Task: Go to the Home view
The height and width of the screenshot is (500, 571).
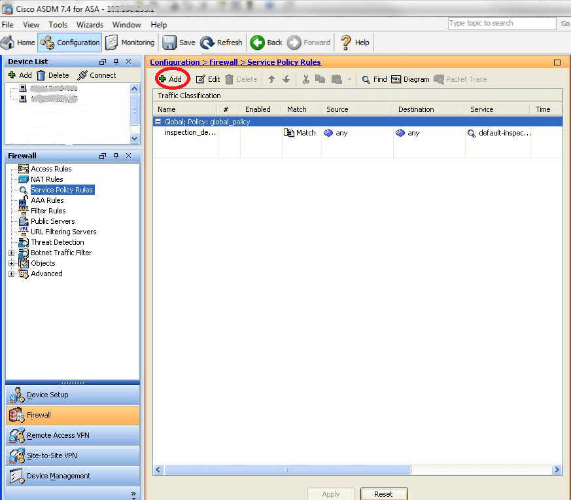Action: click(18, 43)
